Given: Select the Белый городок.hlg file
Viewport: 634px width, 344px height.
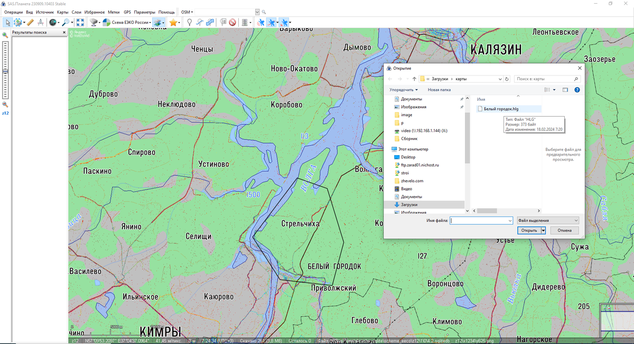Looking at the screenshot, I should coord(500,109).
